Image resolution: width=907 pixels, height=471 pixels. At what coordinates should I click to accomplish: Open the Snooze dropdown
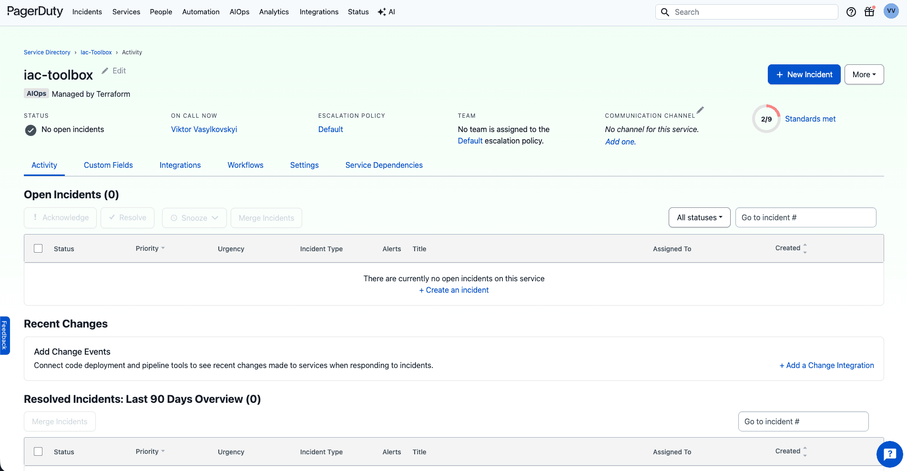(194, 218)
